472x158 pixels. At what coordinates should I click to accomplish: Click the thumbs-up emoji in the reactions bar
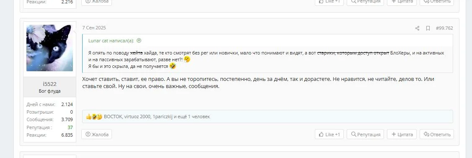[88, 117]
